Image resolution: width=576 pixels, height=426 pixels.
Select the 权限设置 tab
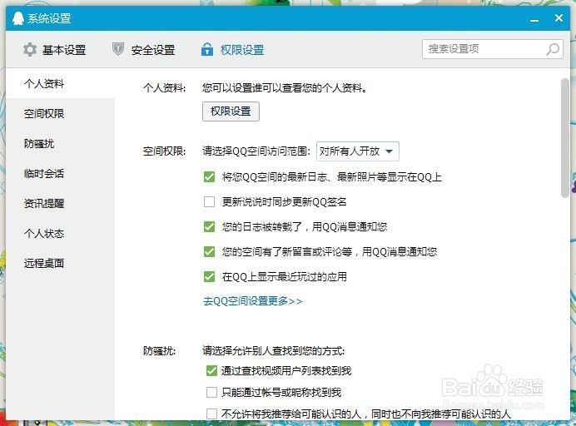233,50
